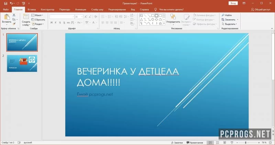Click the Undo arrow icon
This screenshot has width=275, height=145.
coord(11,3)
